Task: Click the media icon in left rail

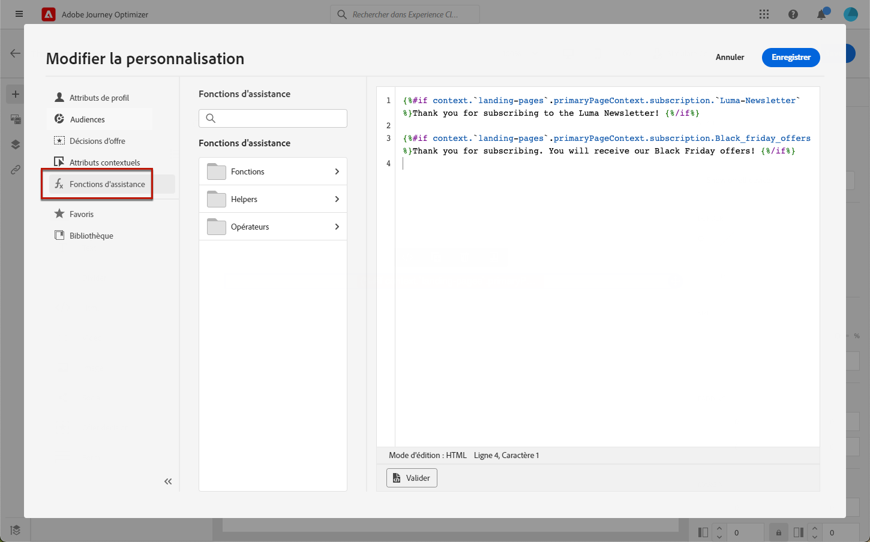Action: (x=16, y=119)
